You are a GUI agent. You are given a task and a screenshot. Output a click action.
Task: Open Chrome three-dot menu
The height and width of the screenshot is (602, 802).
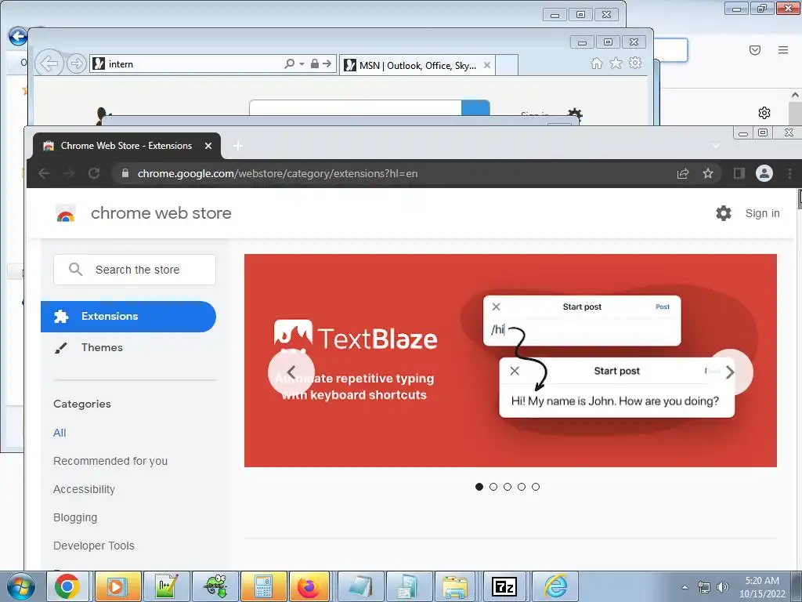789,173
